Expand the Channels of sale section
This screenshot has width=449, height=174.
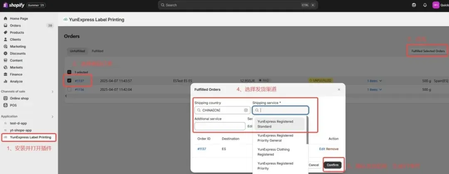tap(52, 92)
